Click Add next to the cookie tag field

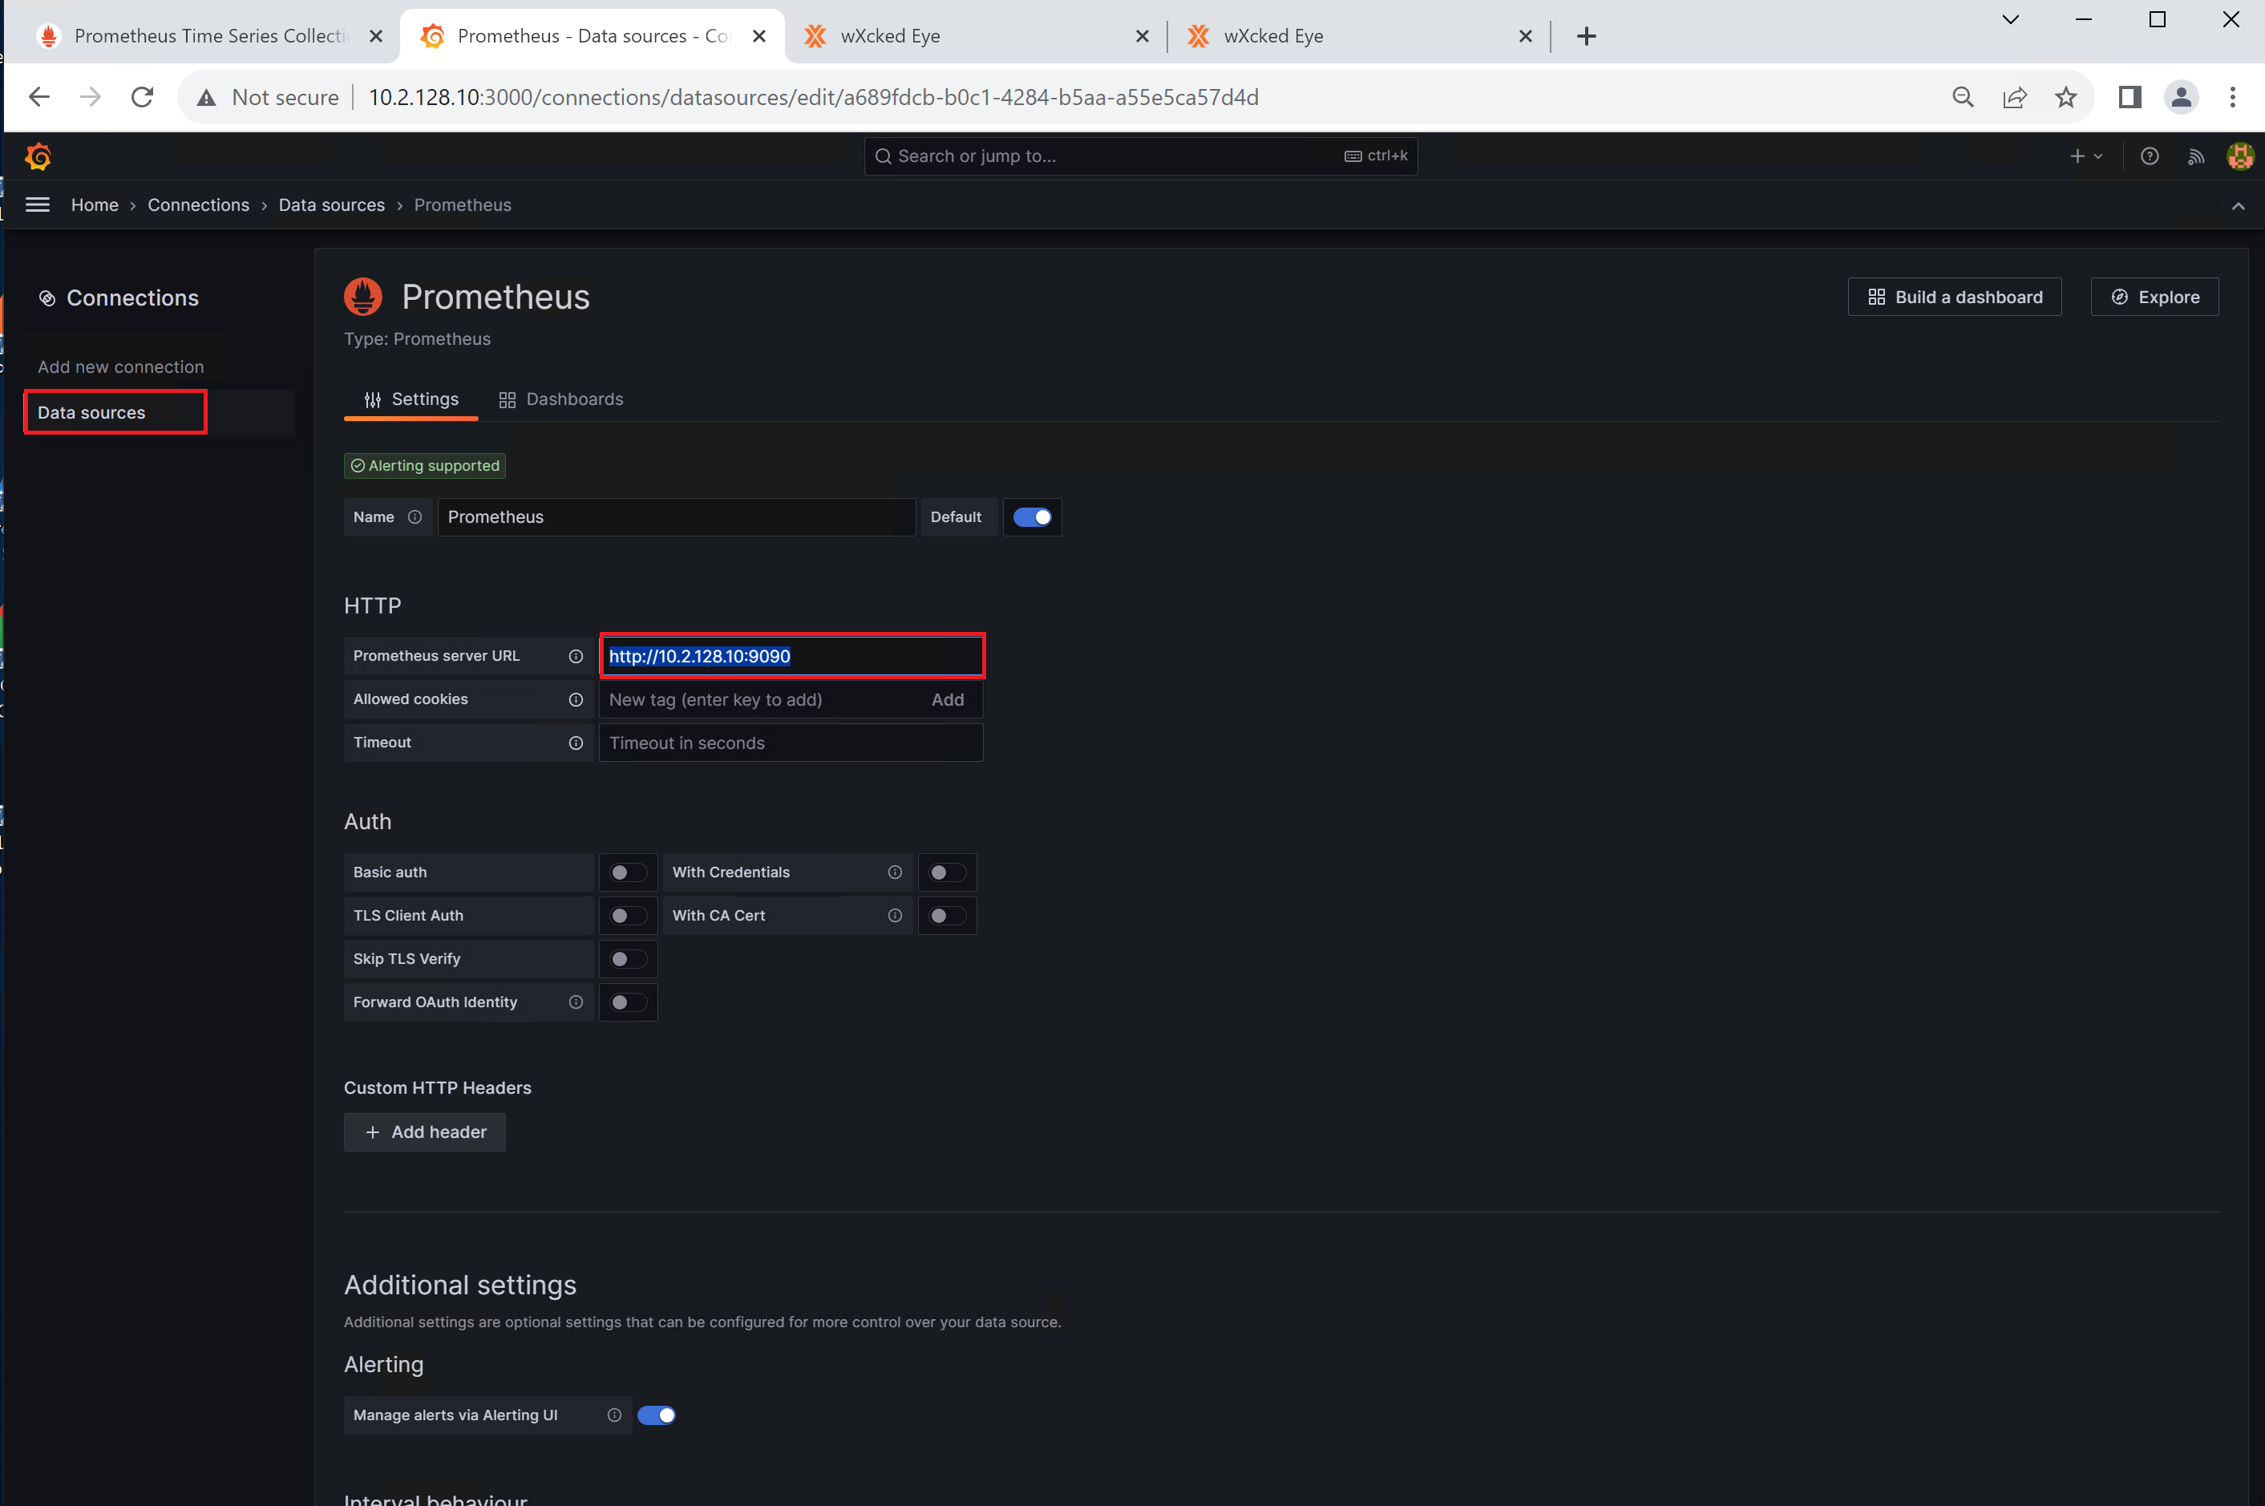click(x=948, y=699)
